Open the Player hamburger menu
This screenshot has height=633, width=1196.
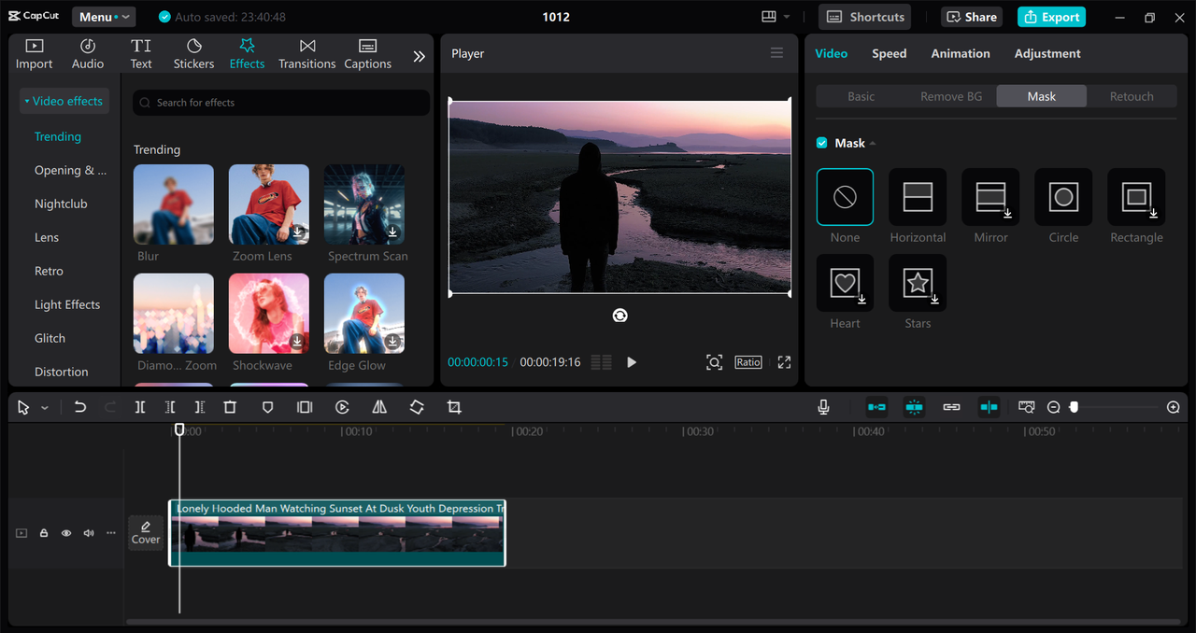[x=776, y=53]
